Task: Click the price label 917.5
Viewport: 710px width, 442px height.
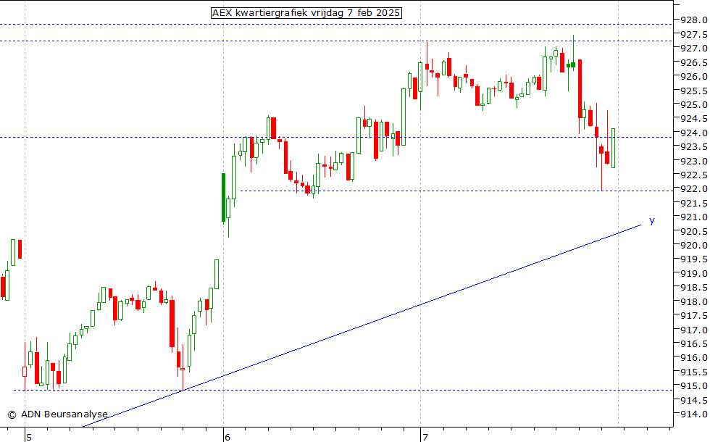Action: tap(694, 316)
